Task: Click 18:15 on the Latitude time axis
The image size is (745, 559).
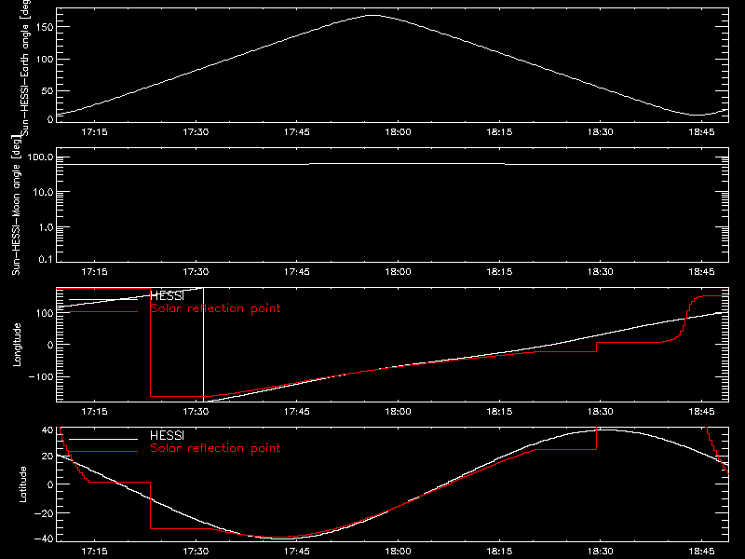Action: [x=499, y=551]
